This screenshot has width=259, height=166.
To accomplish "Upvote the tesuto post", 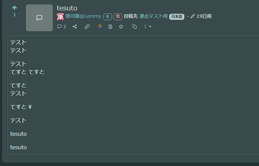I will pyautogui.click(x=14, y=8).
